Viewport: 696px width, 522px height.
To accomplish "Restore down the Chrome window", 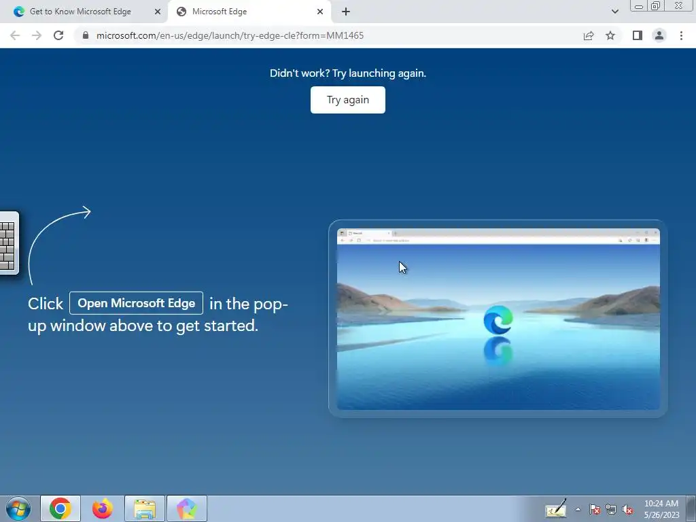I will point(656,5).
